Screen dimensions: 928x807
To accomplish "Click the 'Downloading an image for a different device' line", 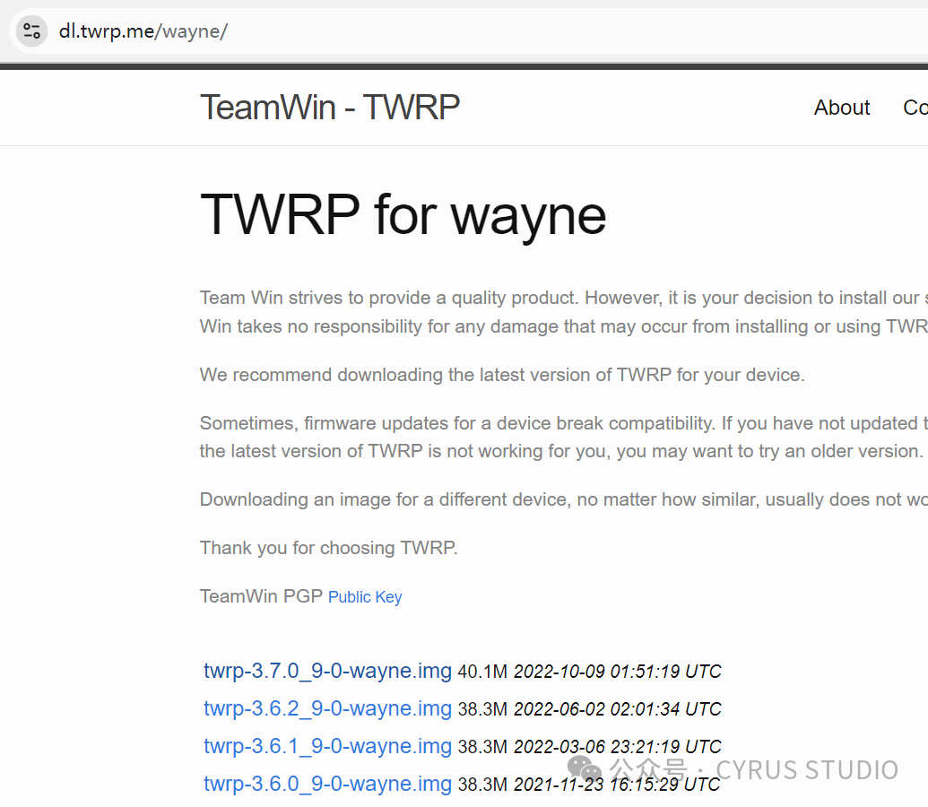I will (563, 499).
